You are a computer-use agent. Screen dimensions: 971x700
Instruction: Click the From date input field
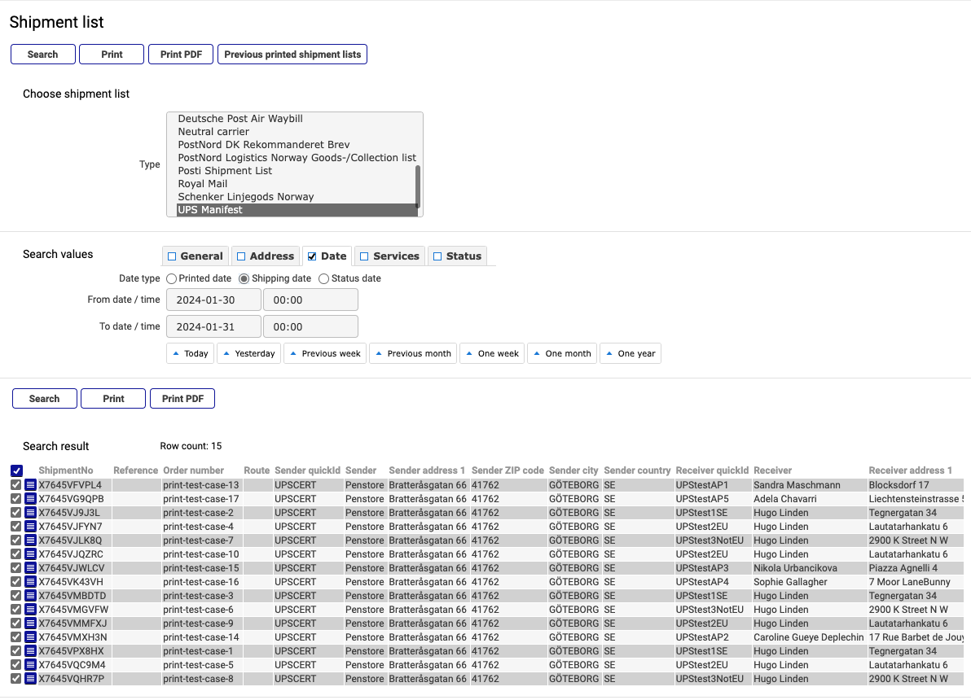click(x=213, y=300)
